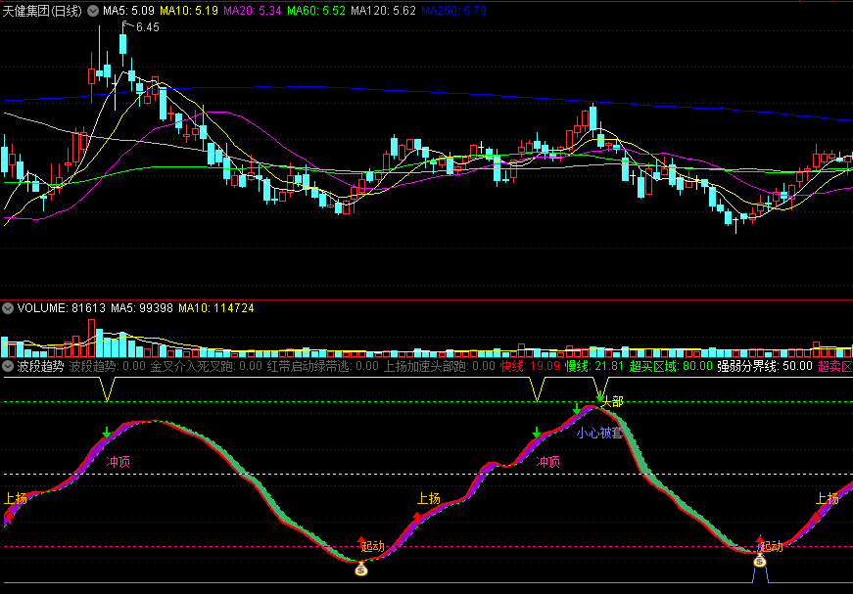
Task: Click the 大部 top signal label
Action: pyautogui.click(x=613, y=401)
